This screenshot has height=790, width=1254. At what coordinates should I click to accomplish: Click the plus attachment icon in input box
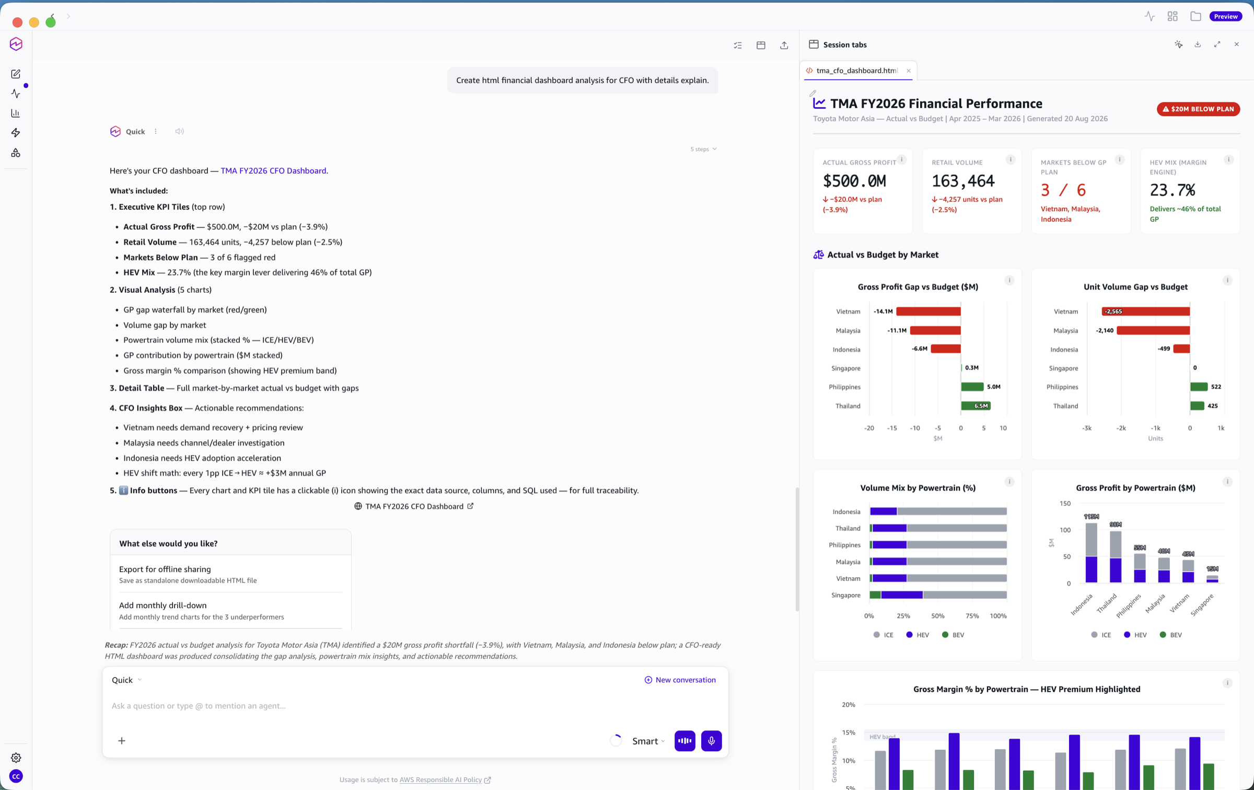point(122,740)
